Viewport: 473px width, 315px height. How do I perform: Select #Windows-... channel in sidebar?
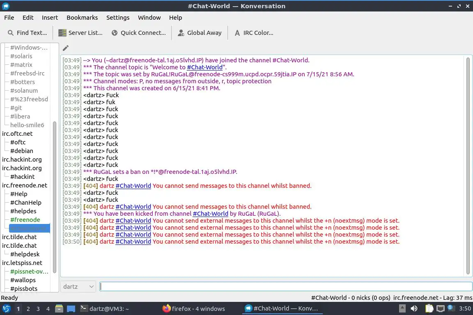pos(29,47)
